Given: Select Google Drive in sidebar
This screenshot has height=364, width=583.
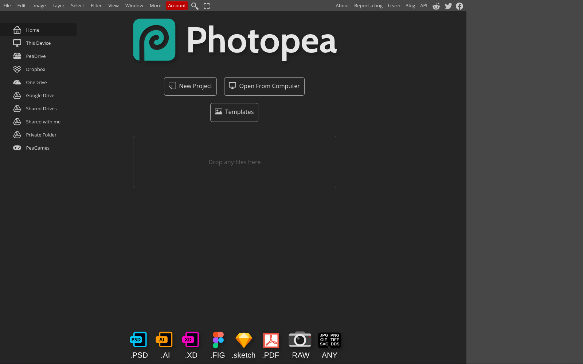Looking at the screenshot, I should click(x=40, y=95).
